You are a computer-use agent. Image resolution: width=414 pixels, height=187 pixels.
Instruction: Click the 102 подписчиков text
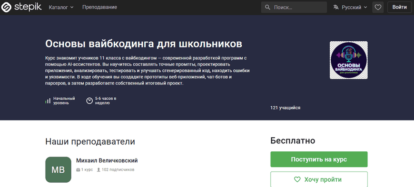pos(118,169)
